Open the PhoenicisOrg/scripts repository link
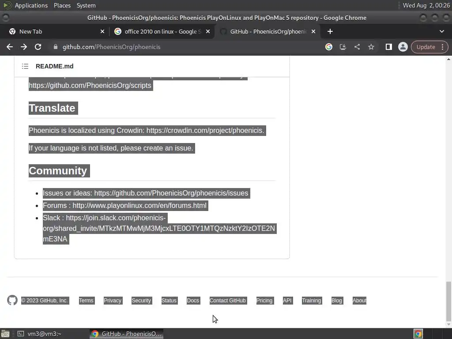452x339 pixels. coord(90,86)
